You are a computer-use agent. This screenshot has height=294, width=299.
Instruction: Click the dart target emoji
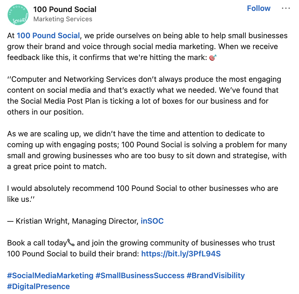pyautogui.click(x=213, y=58)
